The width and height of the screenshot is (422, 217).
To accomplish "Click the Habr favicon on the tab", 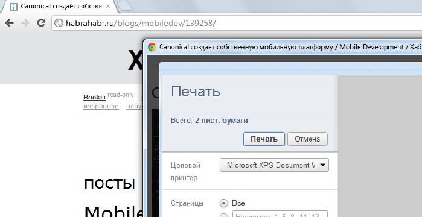I will coord(13,7).
